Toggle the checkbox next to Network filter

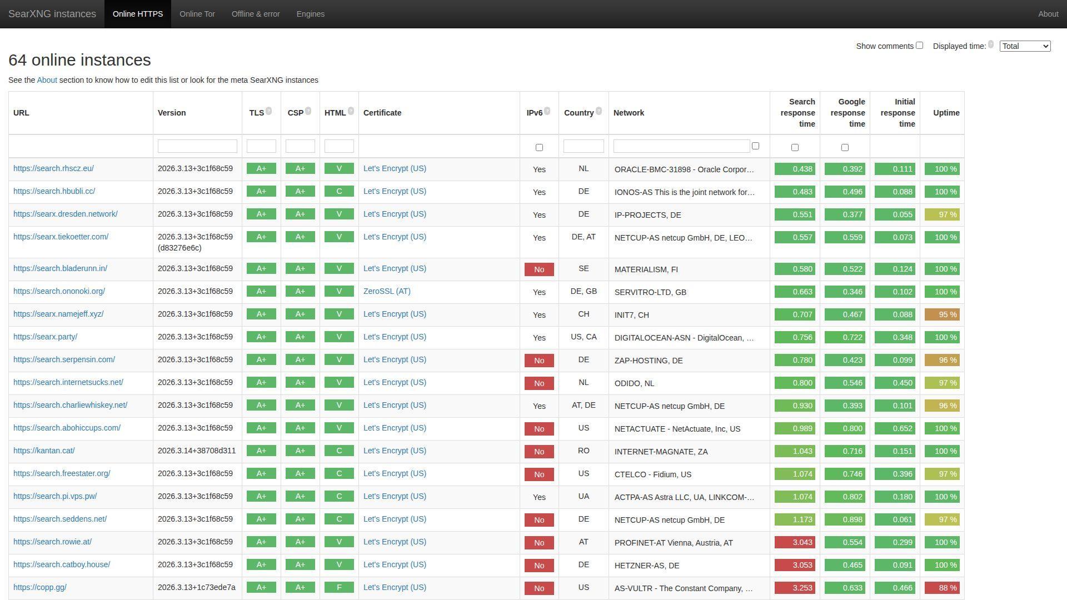pos(755,146)
